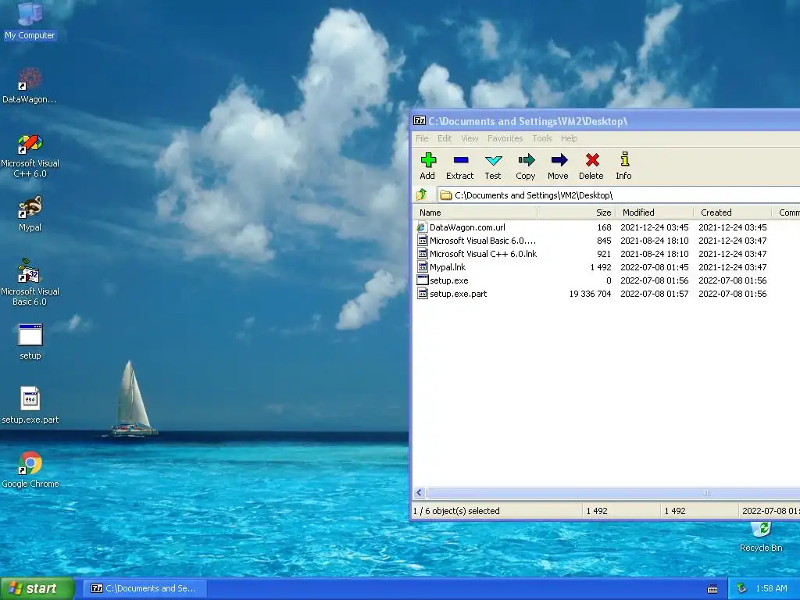Select the setup desktop icon
This screenshot has width=800, height=600.
30,342
